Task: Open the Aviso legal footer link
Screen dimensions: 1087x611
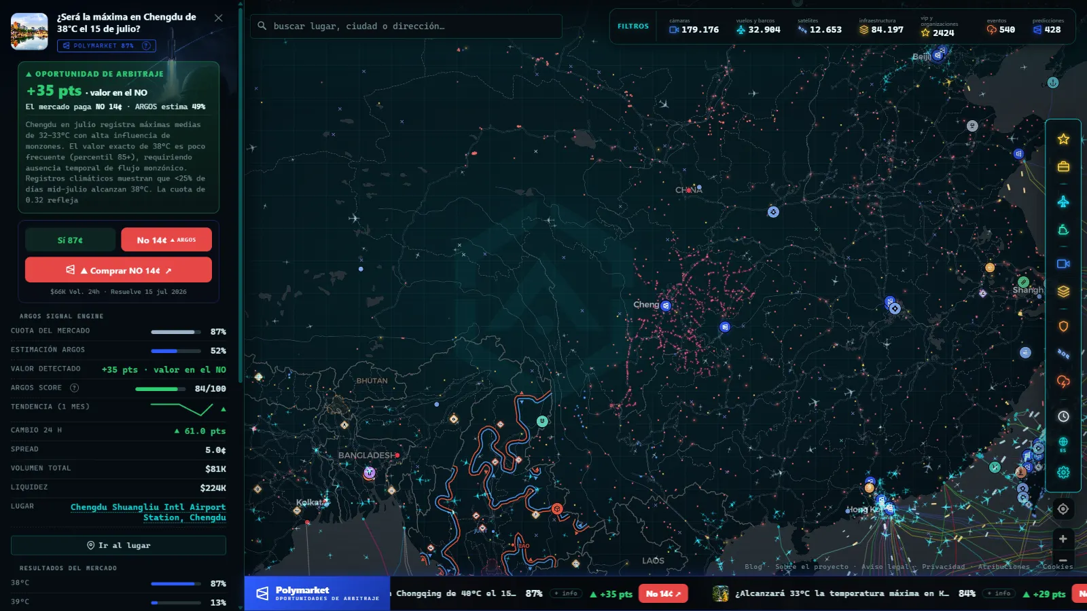Action: pyautogui.click(x=885, y=566)
